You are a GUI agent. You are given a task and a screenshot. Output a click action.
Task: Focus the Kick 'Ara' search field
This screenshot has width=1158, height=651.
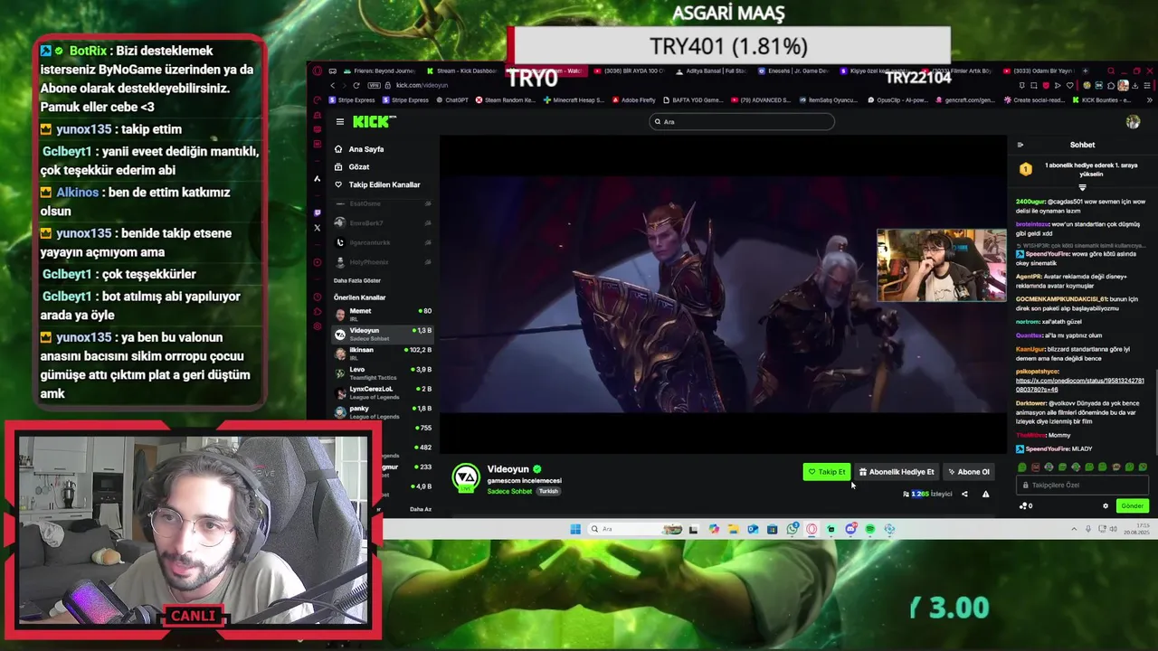[x=742, y=121]
